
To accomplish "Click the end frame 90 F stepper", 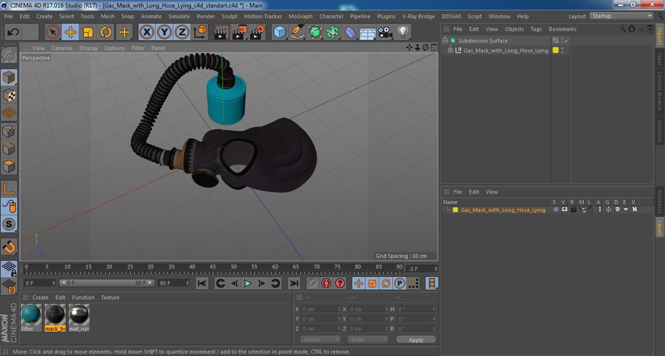I will click(x=187, y=283).
